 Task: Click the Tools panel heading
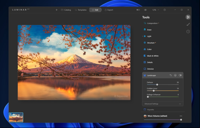point(146,17)
